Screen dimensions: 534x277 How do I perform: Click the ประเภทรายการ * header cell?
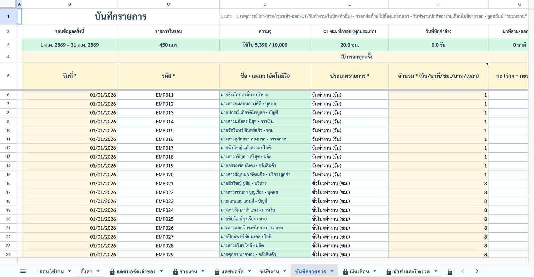pyautogui.click(x=350, y=76)
